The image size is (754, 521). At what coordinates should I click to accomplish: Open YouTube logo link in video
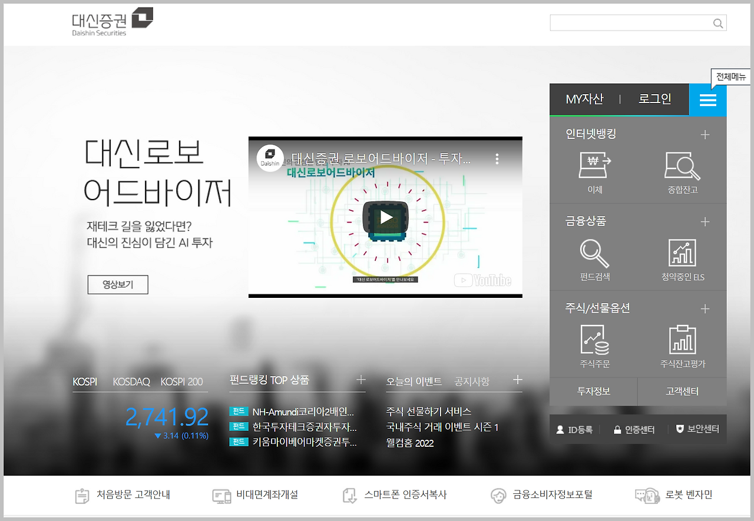pyautogui.click(x=482, y=280)
